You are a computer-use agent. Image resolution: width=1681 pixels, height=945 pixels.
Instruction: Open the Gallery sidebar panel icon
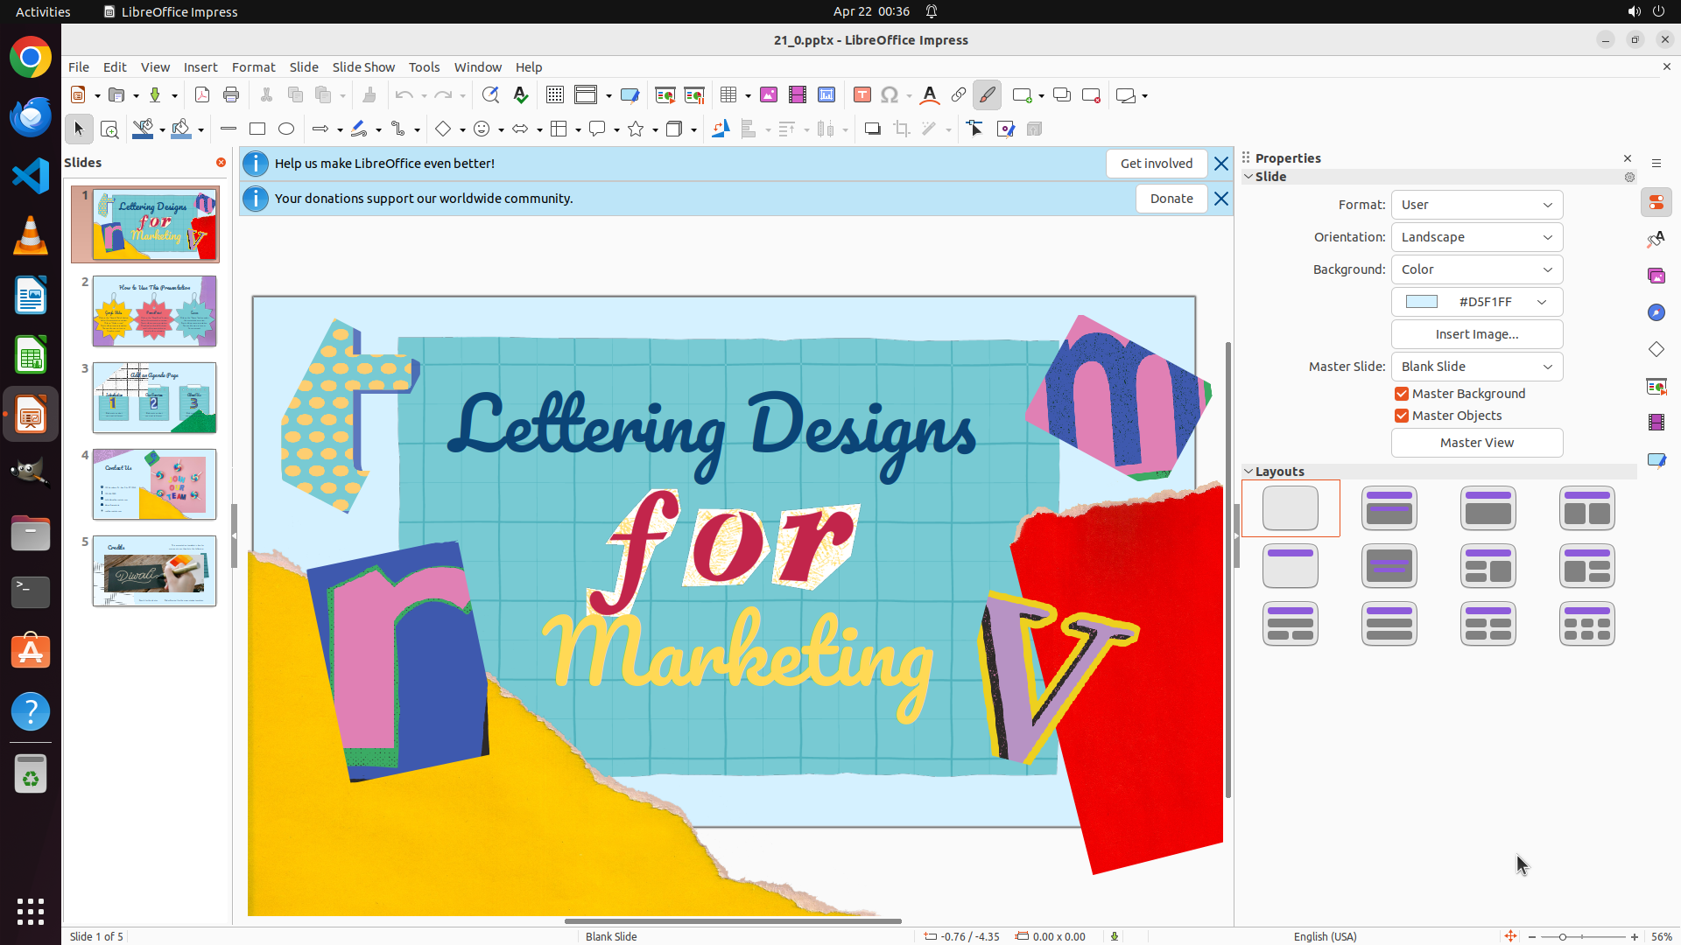1656,276
